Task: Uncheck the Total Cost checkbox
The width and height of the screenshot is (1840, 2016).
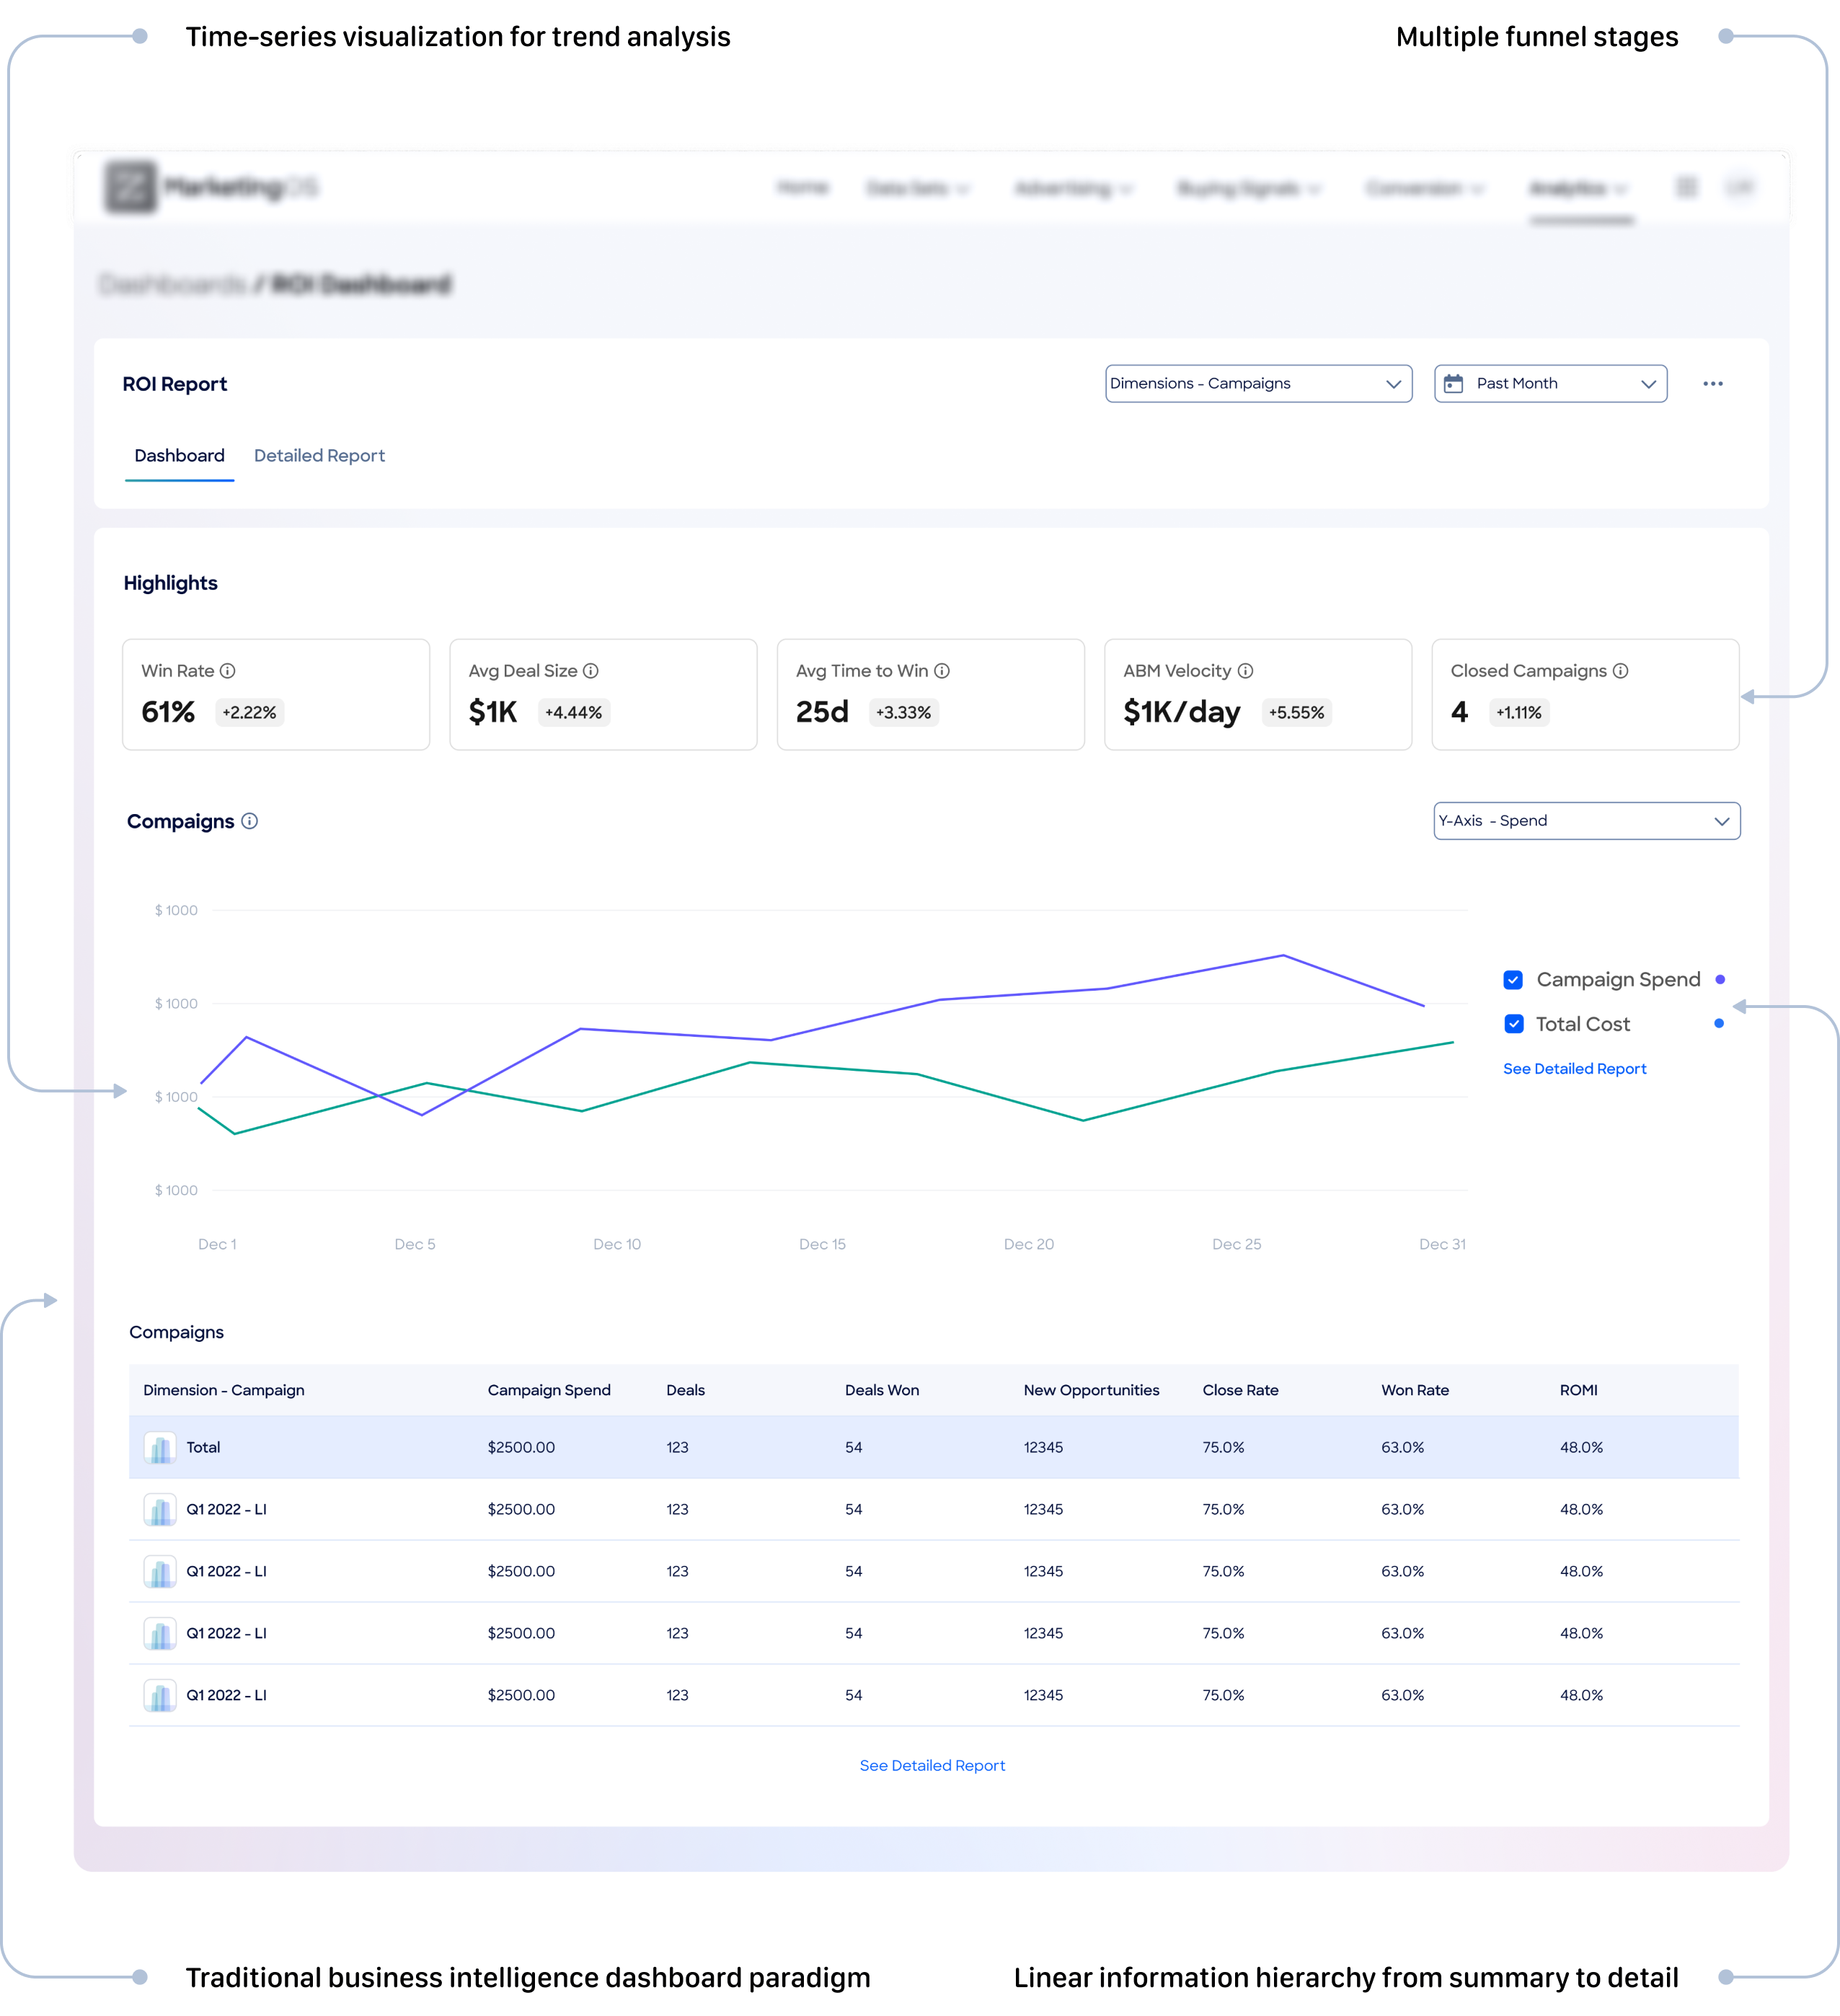Action: (1514, 1024)
